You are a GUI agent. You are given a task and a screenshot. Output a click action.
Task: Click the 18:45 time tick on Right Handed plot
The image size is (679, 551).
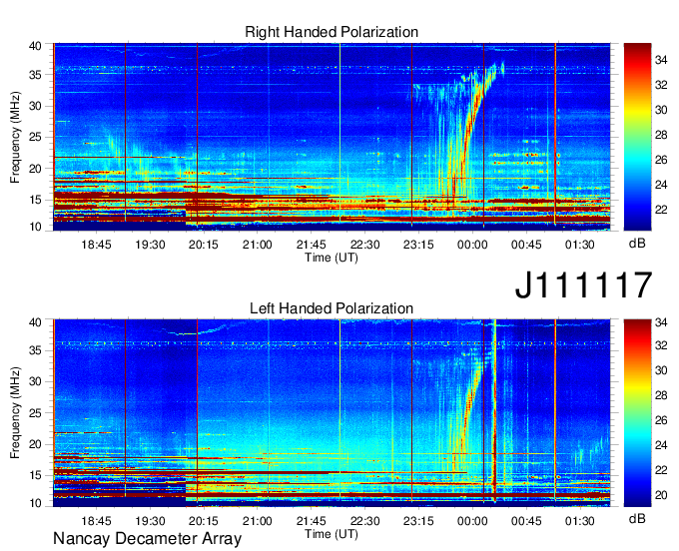tap(96, 245)
